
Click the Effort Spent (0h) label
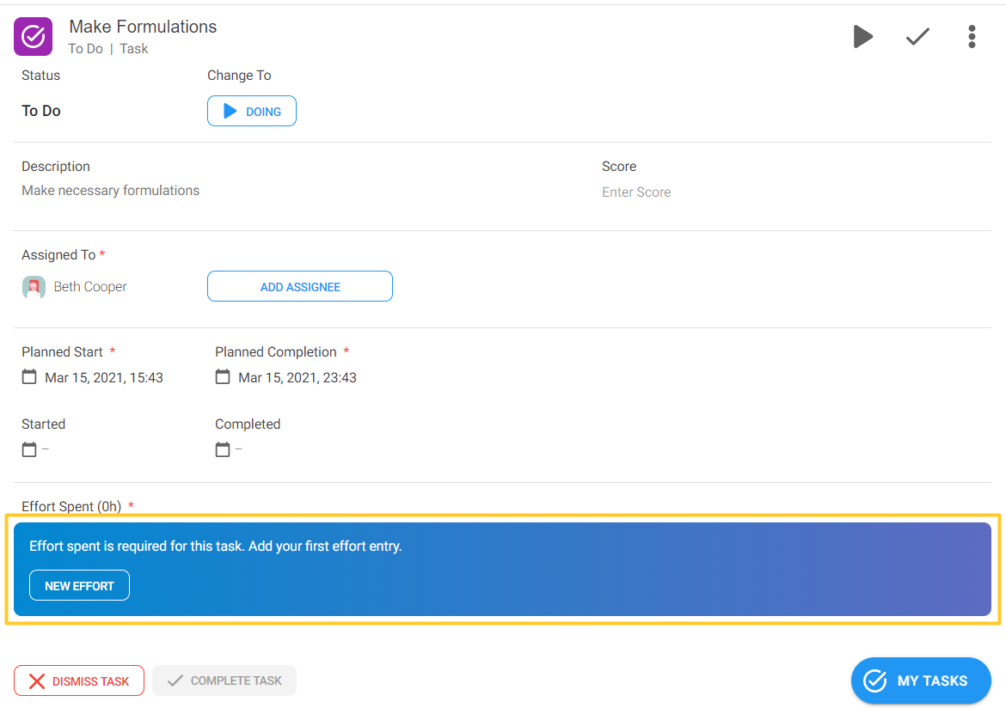tap(71, 507)
